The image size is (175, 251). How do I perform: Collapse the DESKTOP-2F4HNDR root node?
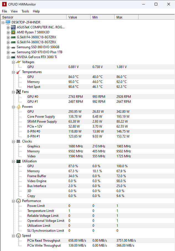[3, 23]
